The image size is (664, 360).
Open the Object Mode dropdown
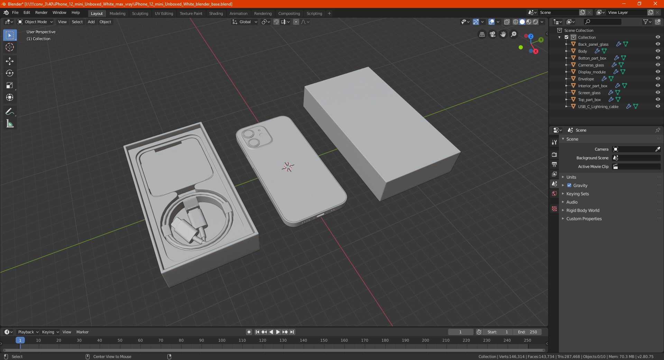click(35, 22)
